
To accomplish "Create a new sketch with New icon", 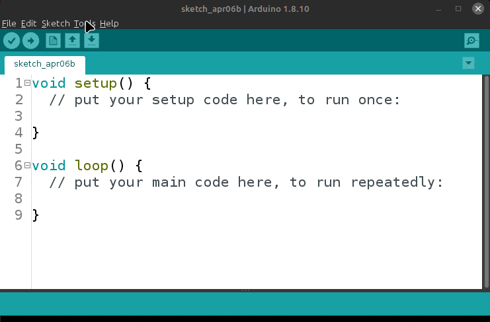I will tap(53, 41).
